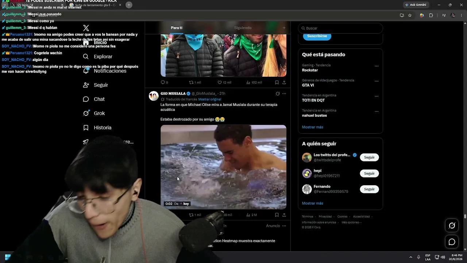Switch to the Inicio / X browser tab
Image resolution: width=467 pixels, height=263 pixels.
[37, 5]
